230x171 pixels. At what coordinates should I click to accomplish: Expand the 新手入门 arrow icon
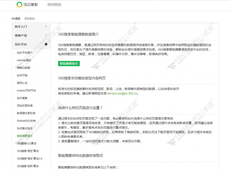pyautogui.click(x=46, y=27)
